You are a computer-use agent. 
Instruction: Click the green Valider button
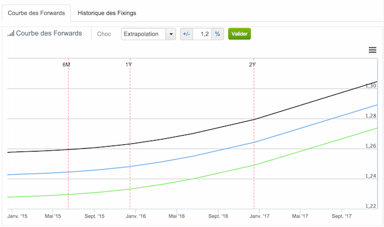240,34
